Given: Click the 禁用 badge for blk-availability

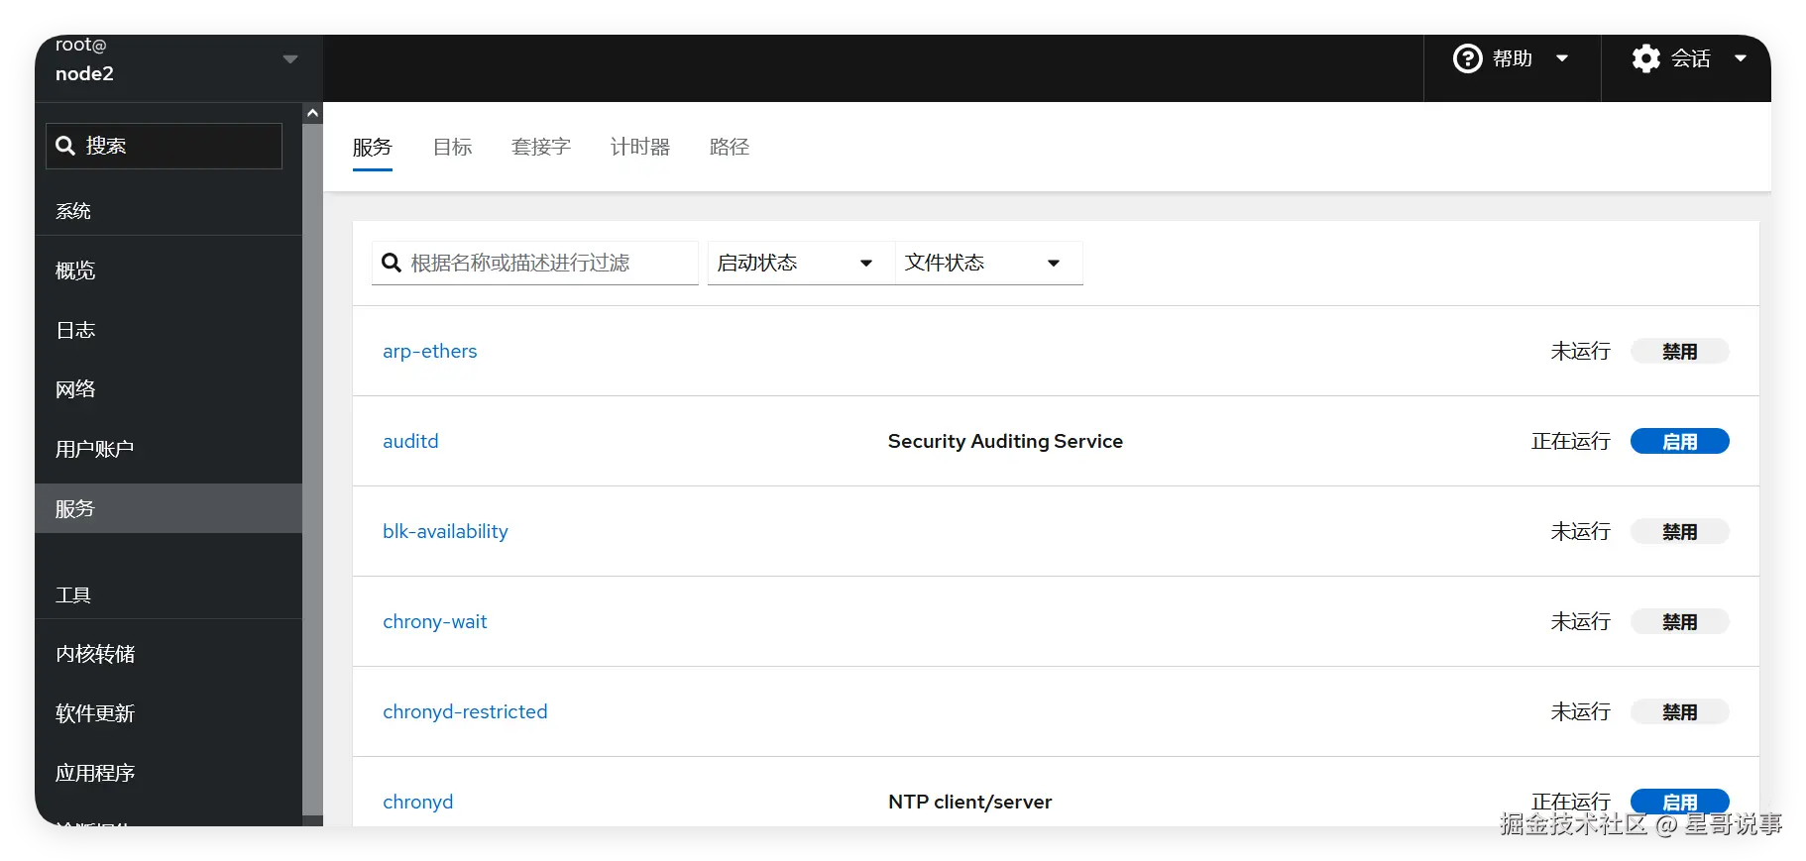Looking at the screenshot, I should (1679, 532).
